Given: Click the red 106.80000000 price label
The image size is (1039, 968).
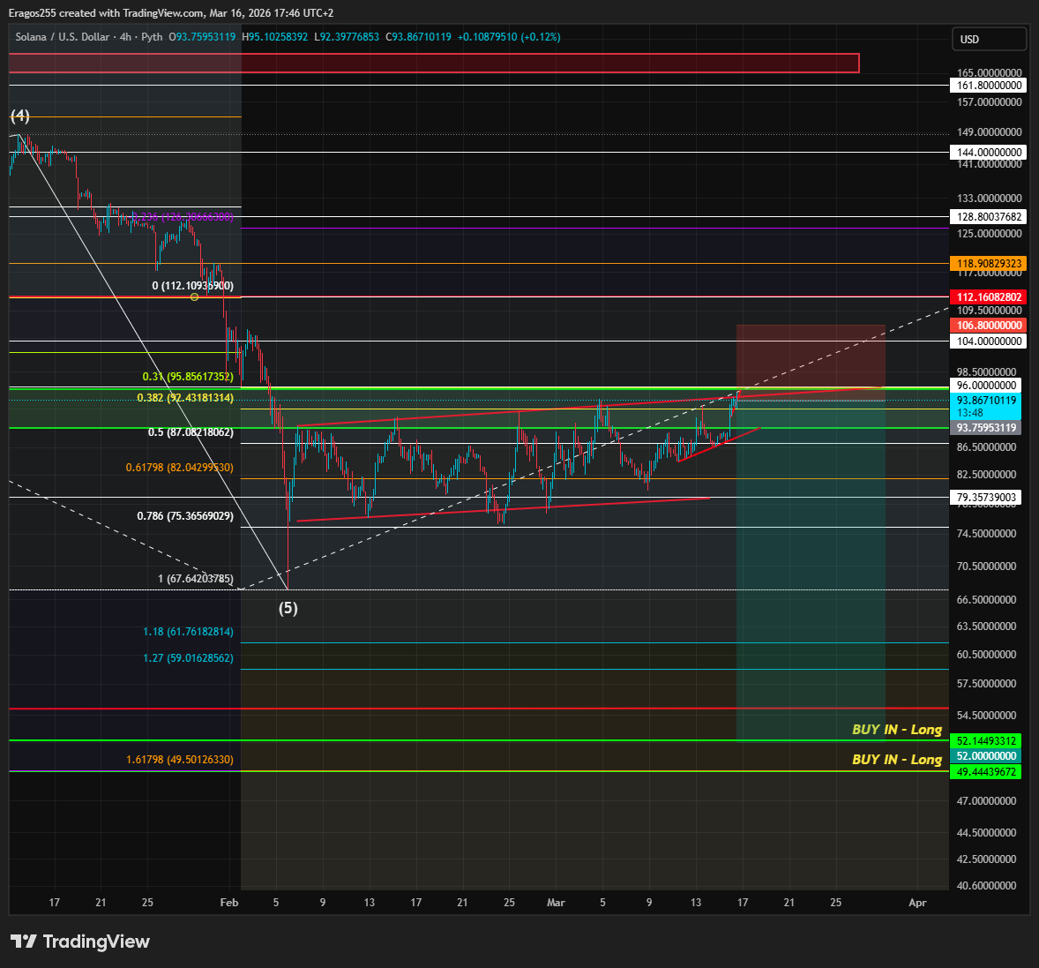Looking at the screenshot, I should pyautogui.click(x=988, y=326).
